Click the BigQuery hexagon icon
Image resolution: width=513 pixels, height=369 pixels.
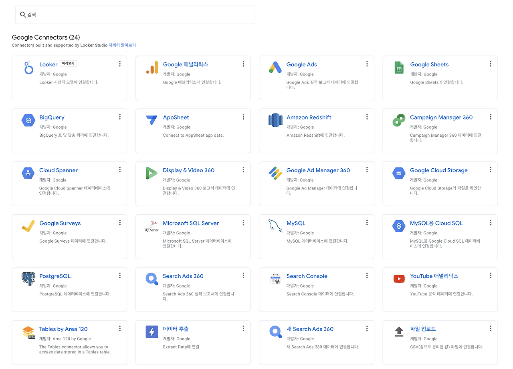28,120
